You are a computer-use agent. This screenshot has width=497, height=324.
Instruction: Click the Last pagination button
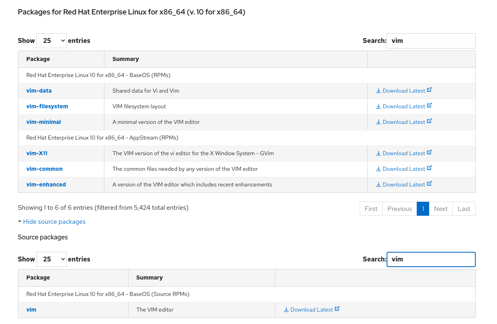coord(464,209)
